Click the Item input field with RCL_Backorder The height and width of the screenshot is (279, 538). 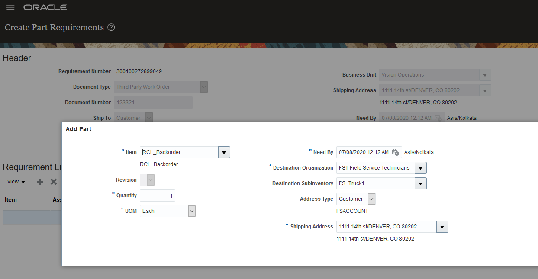point(179,152)
